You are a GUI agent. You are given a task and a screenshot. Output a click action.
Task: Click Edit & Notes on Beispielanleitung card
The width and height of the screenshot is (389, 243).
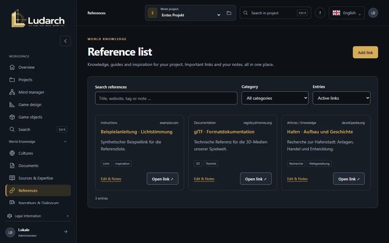click(x=111, y=179)
